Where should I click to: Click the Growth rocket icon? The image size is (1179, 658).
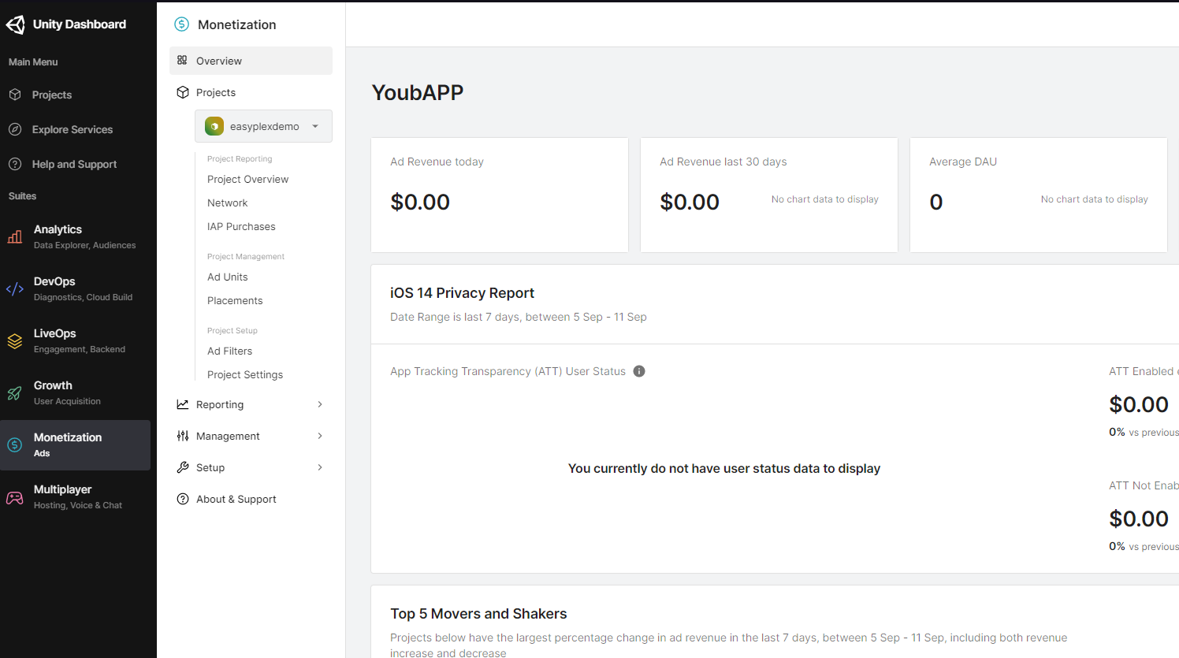(x=15, y=392)
